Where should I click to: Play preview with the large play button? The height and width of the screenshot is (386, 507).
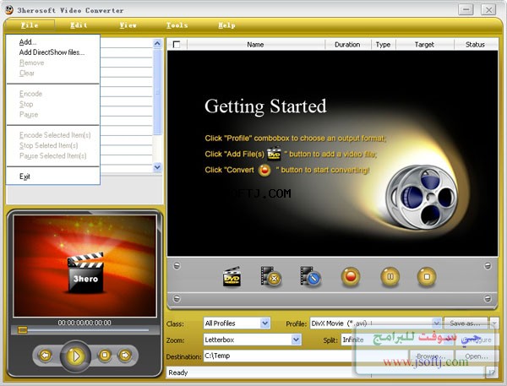76,356
